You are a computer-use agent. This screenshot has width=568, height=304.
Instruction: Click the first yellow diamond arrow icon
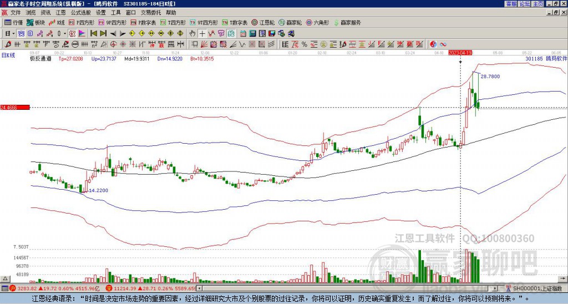point(132,34)
